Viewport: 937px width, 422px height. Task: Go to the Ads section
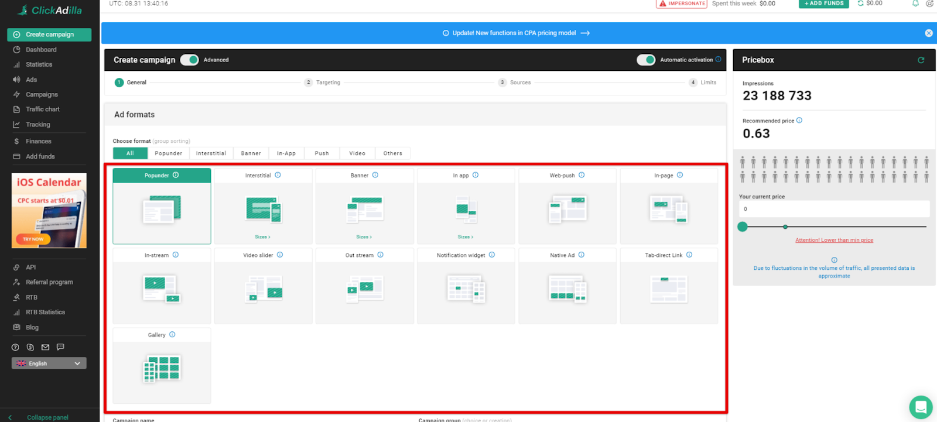tap(31, 80)
